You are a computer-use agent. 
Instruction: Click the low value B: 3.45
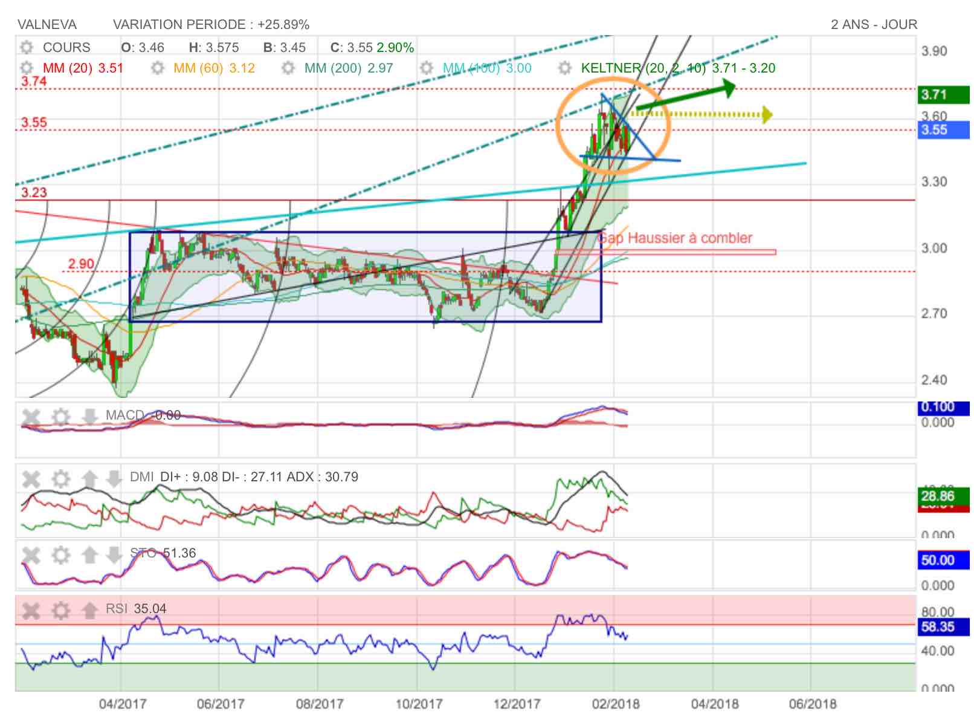point(284,47)
